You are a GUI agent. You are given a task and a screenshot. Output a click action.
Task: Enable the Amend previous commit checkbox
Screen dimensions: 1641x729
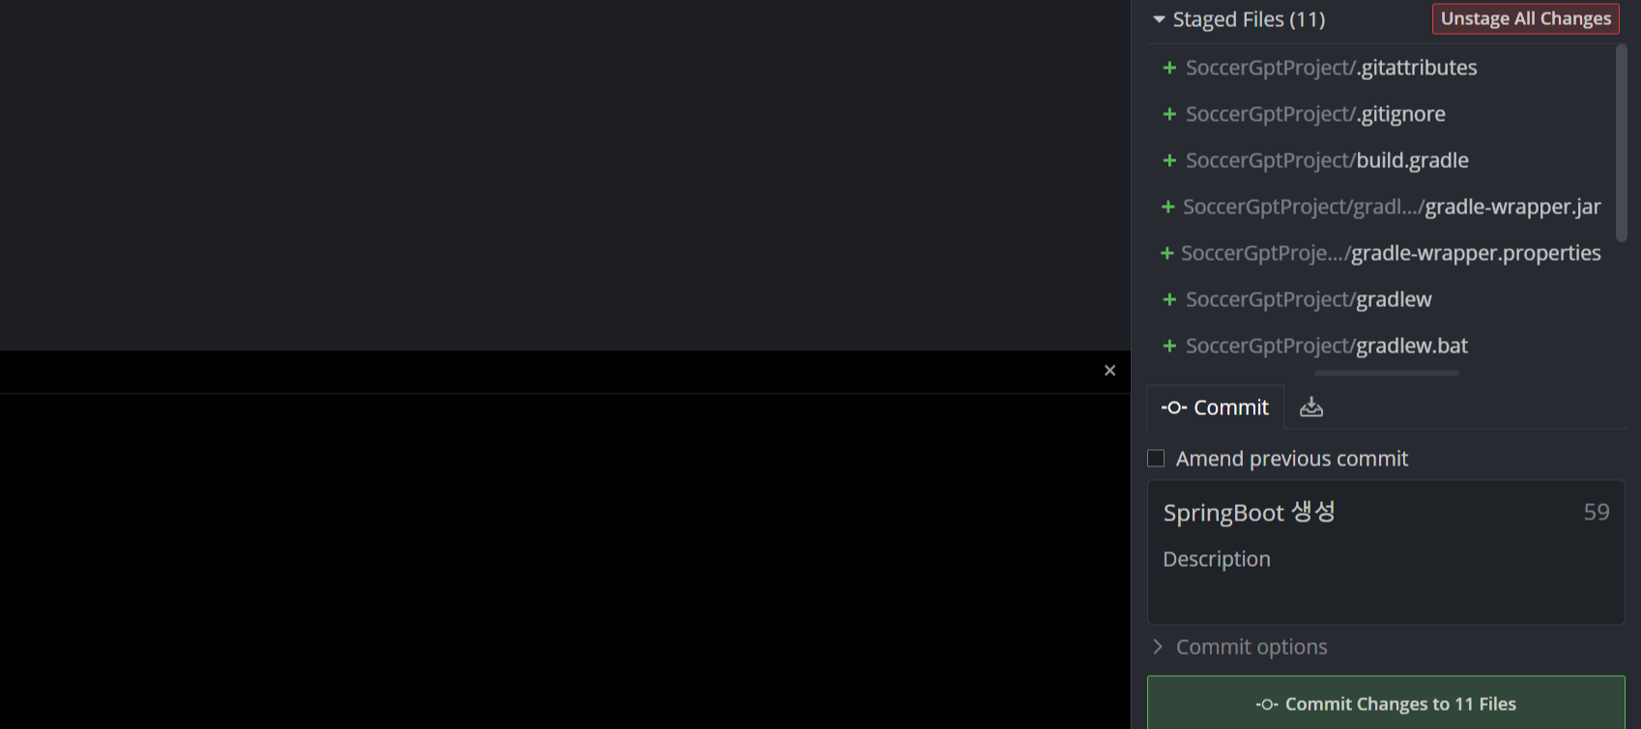coord(1156,459)
